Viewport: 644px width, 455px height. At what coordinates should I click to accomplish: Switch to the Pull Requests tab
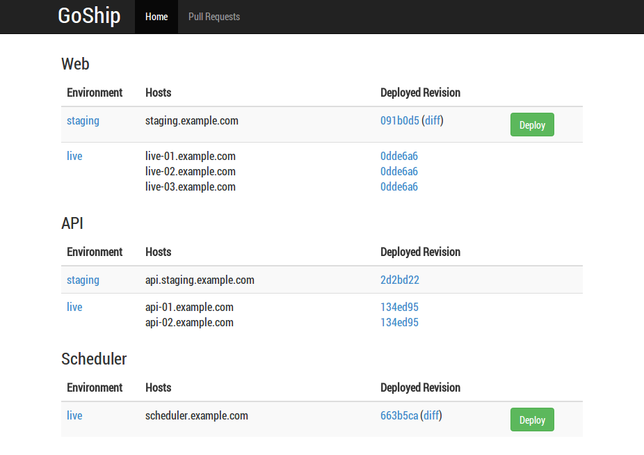214,17
